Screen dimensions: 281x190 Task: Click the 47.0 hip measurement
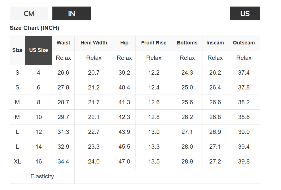[124, 162]
